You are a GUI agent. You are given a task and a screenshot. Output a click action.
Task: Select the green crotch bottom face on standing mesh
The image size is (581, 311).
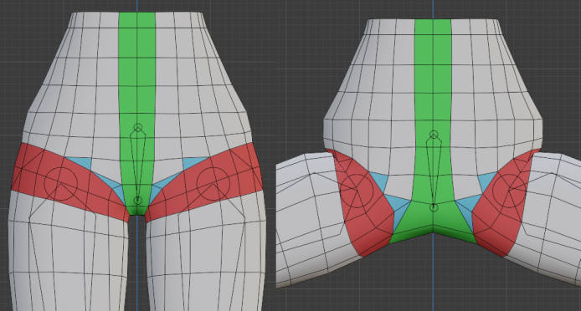pyautogui.click(x=137, y=209)
